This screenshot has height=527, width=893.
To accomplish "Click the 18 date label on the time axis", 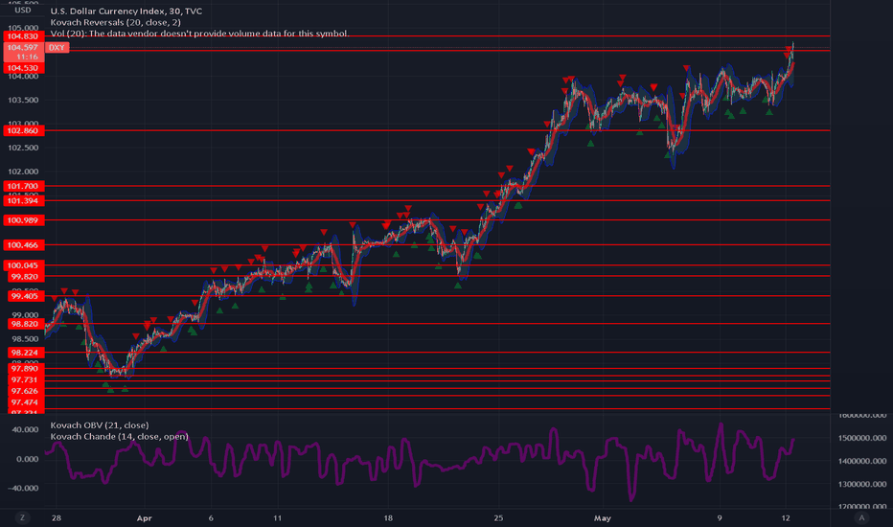I will click(x=388, y=517).
